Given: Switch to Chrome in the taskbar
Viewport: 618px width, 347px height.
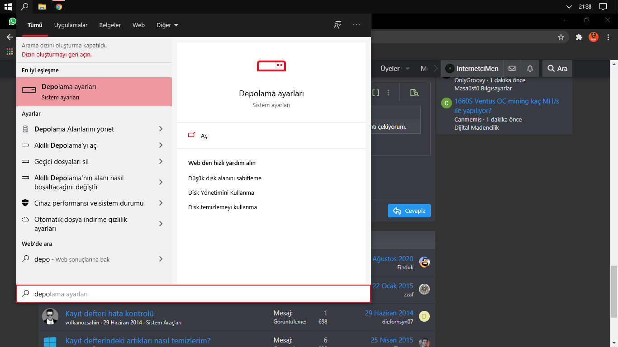Looking at the screenshot, I should (59, 7).
